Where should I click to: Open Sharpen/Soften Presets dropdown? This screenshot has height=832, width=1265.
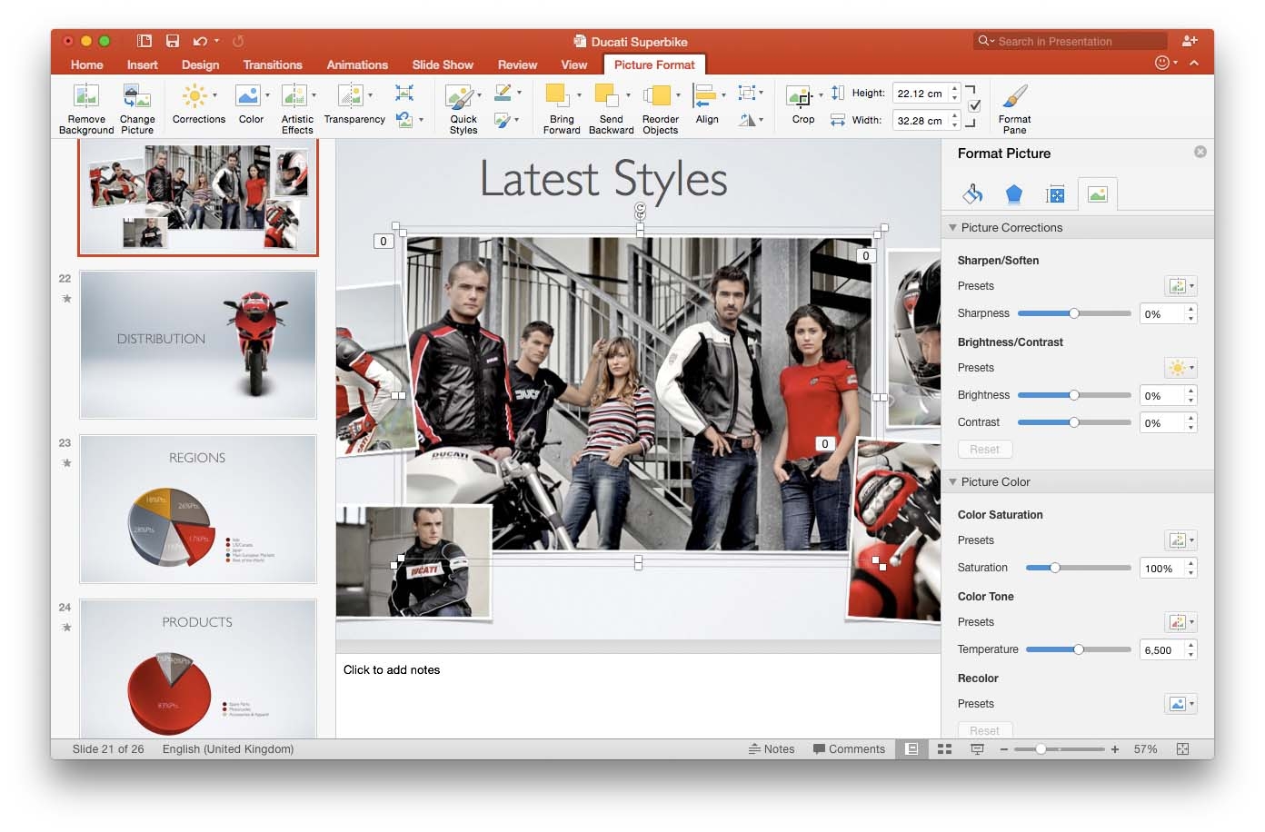tap(1181, 286)
